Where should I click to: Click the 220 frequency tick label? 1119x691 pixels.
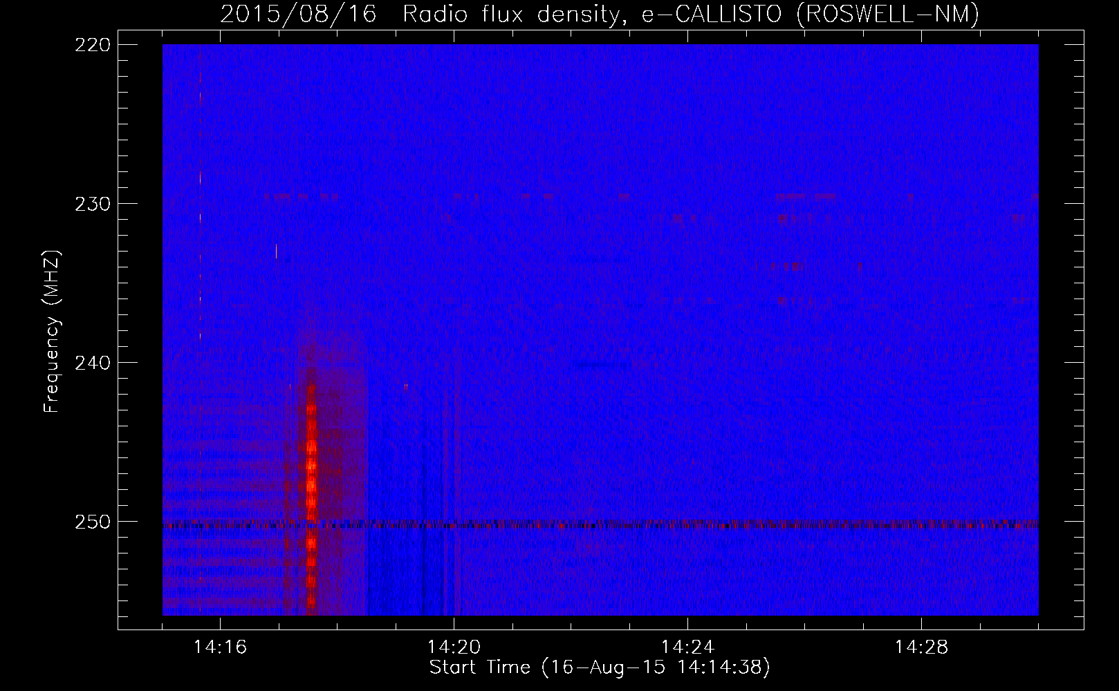[92, 45]
